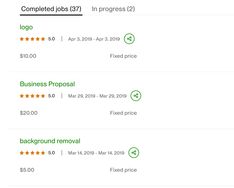
Task: Share the background removal job
Action: [x=134, y=153]
